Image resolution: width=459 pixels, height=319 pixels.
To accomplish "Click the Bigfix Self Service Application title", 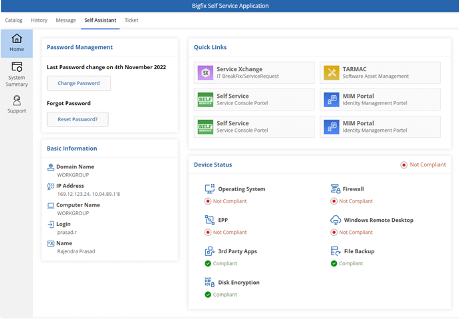I will [x=230, y=6].
